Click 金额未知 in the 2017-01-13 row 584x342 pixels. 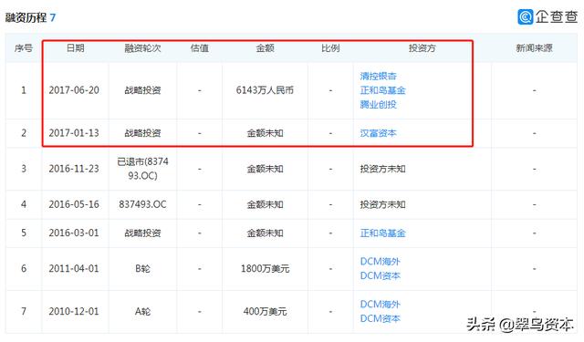tap(266, 133)
